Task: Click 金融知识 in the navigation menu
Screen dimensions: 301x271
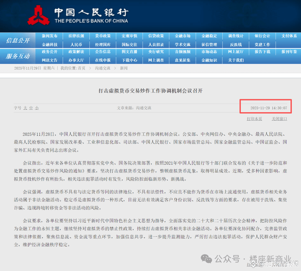Action: click(209, 60)
